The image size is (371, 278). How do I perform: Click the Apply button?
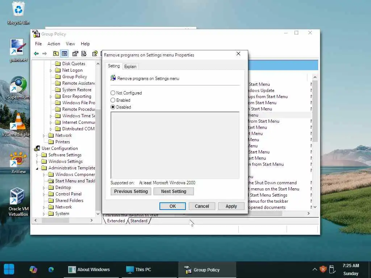pyautogui.click(x=231, y=206)
